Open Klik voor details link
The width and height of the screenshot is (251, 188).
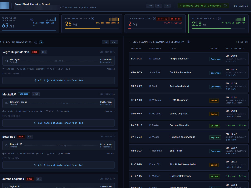(x=44, y=24)
